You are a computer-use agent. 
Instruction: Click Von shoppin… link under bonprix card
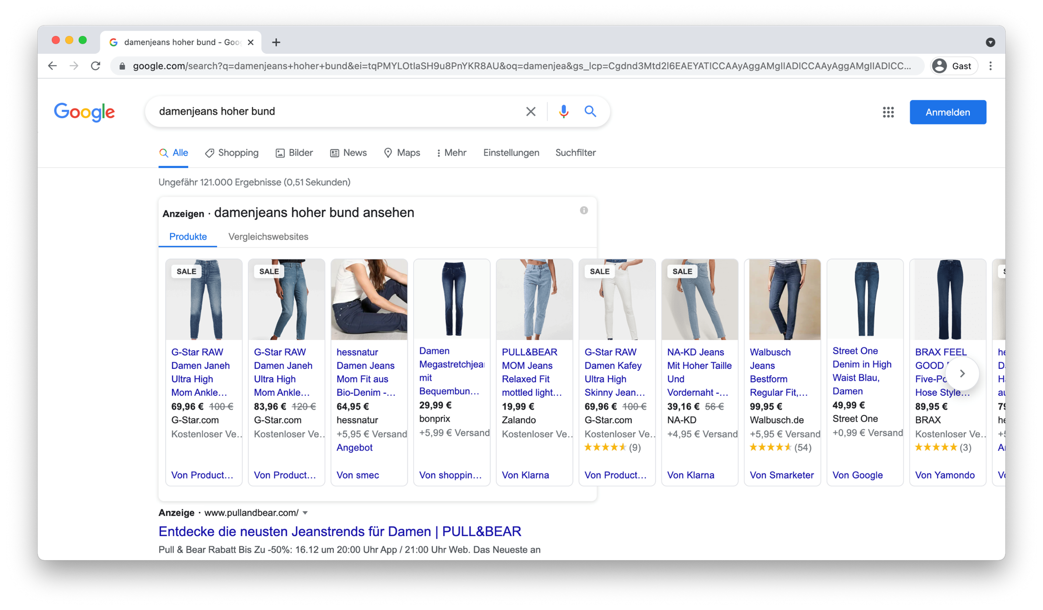click(x=450, y=475)
